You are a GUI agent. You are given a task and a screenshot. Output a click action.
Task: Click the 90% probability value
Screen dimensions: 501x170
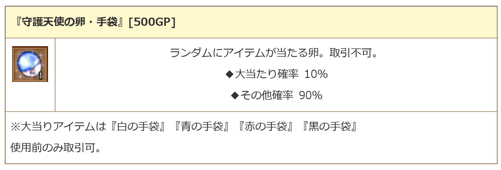(x=310, y=95)
